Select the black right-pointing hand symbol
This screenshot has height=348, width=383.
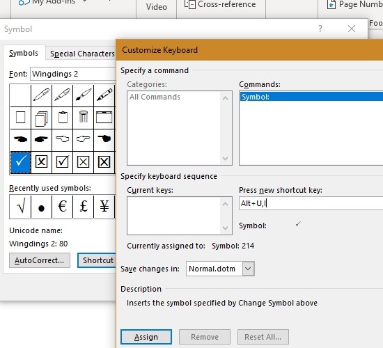pos(41,139)
